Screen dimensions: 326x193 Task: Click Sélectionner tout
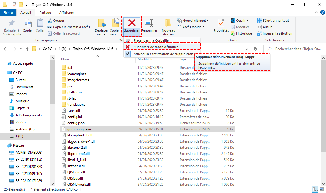[273, 21]
